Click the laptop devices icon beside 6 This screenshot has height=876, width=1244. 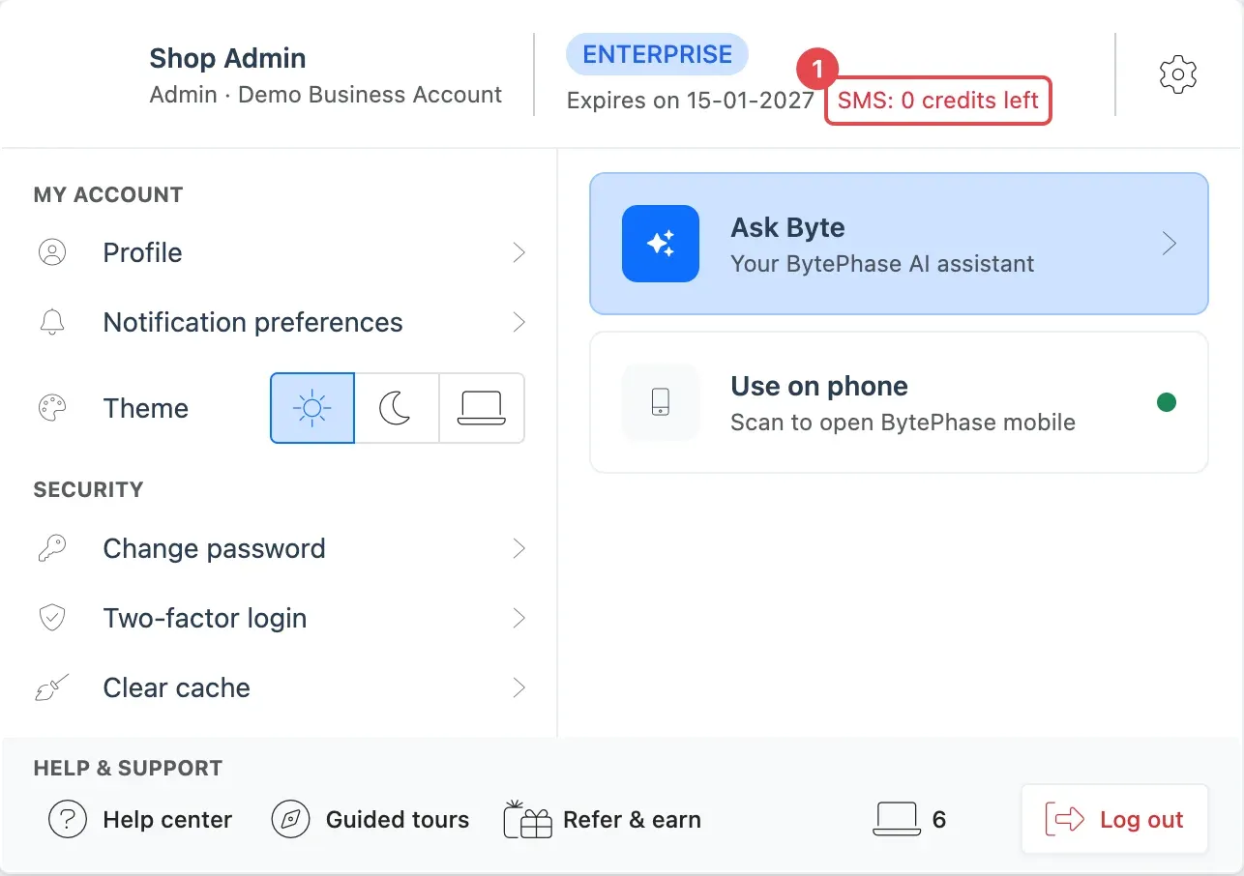[896, 820]
